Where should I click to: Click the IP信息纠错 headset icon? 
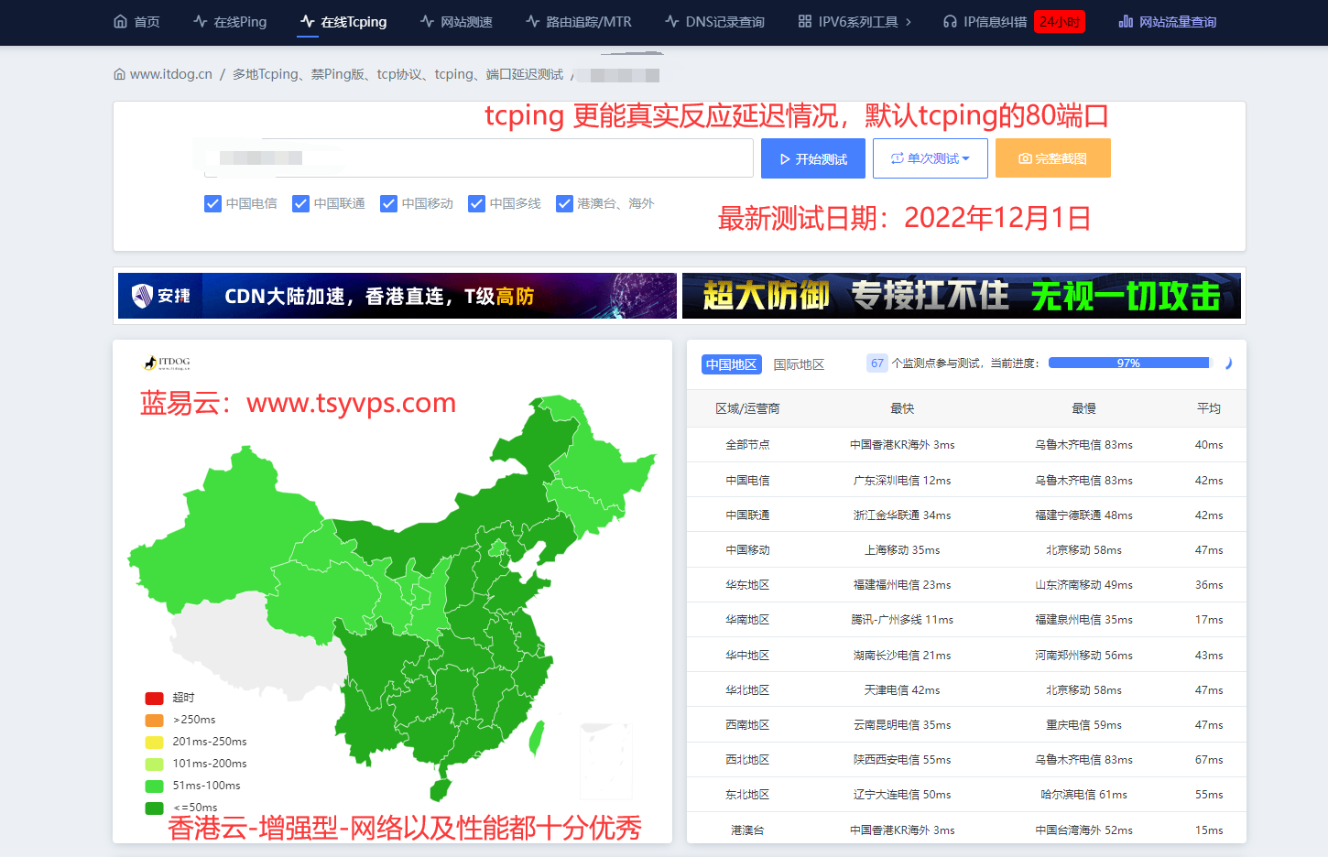coord(950,21)
